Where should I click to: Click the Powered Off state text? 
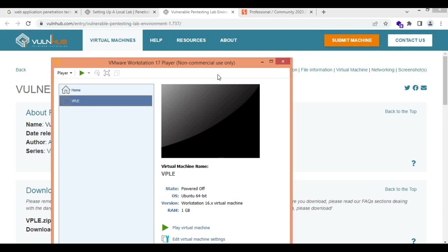click(x=193, y=189)
